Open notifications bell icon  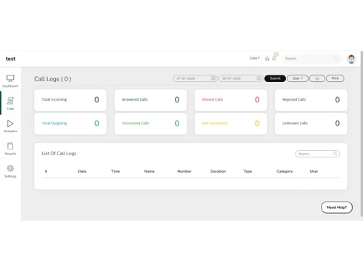(274, 59)
